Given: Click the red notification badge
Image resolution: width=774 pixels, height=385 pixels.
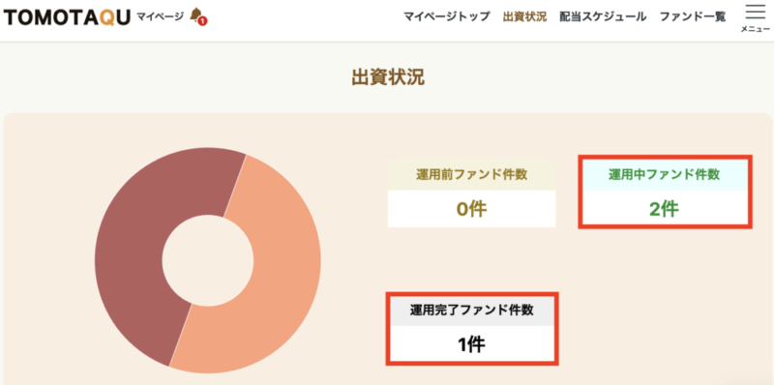Looking at the screenshot, I should (202, 21).
